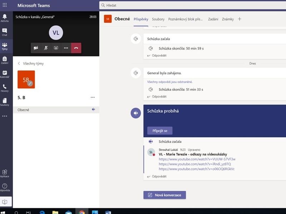Open Zadání in the left rail
Image resolution: width=286 pixels, height=214 pixels.
coord(5,60)
